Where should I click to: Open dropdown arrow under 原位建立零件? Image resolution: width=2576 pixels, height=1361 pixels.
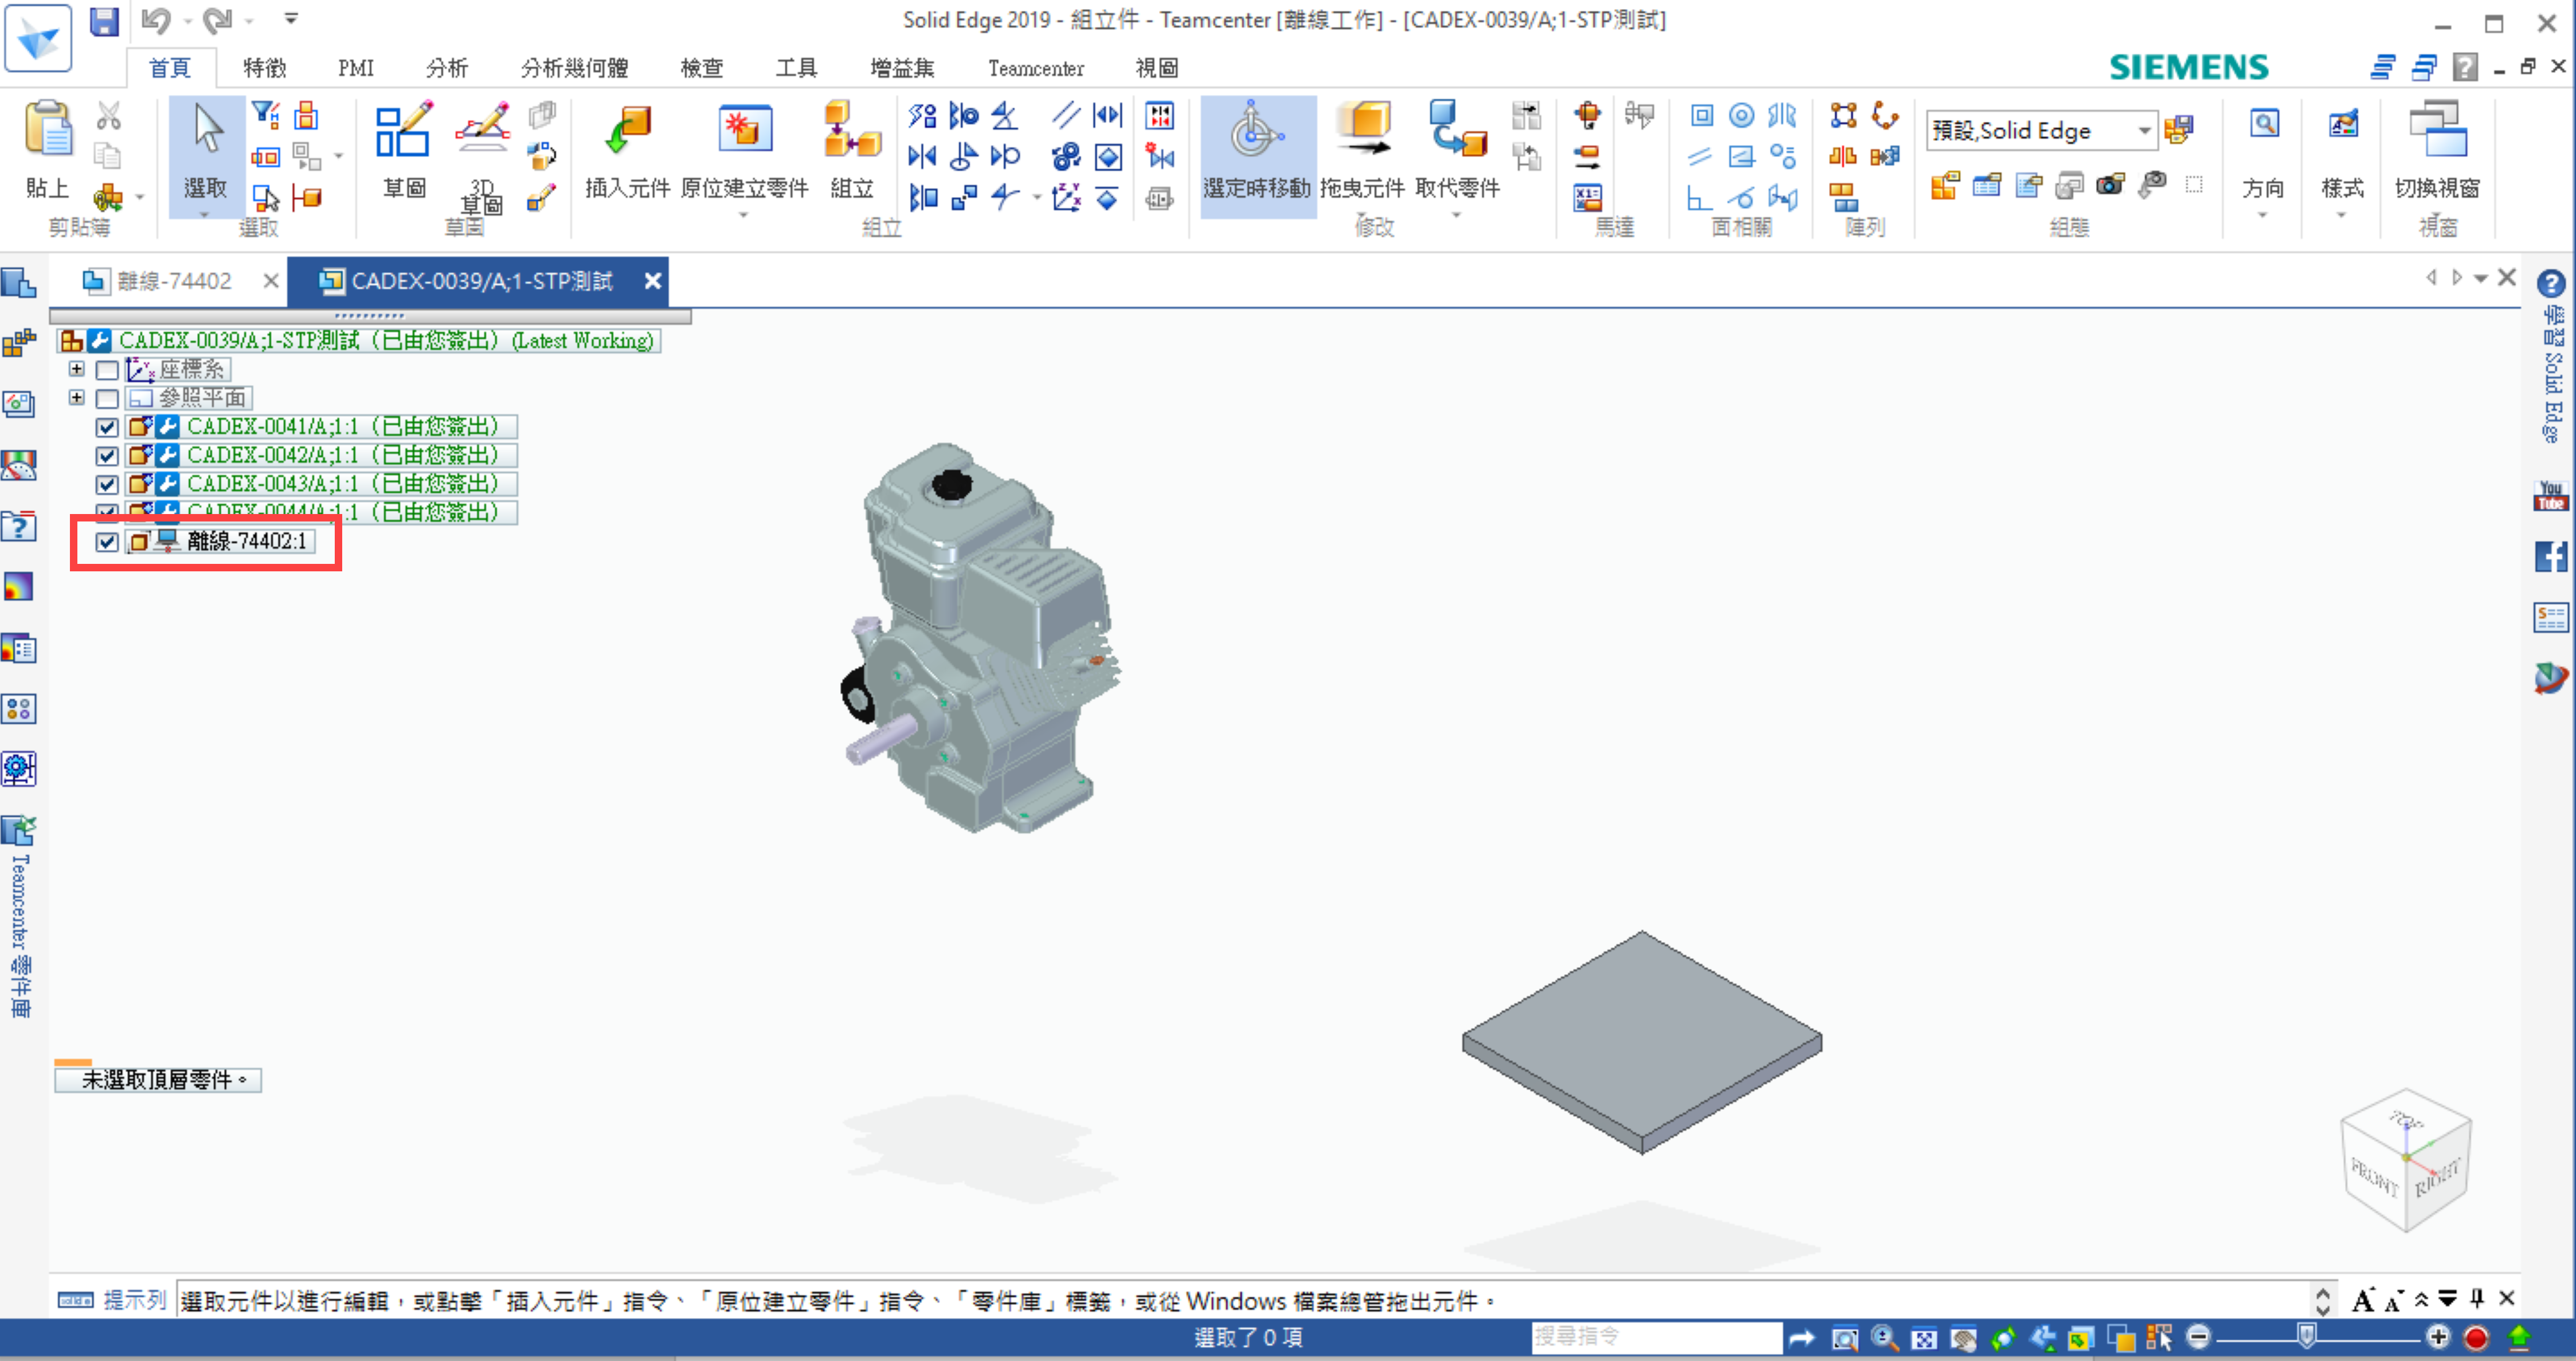pos(743,214)
